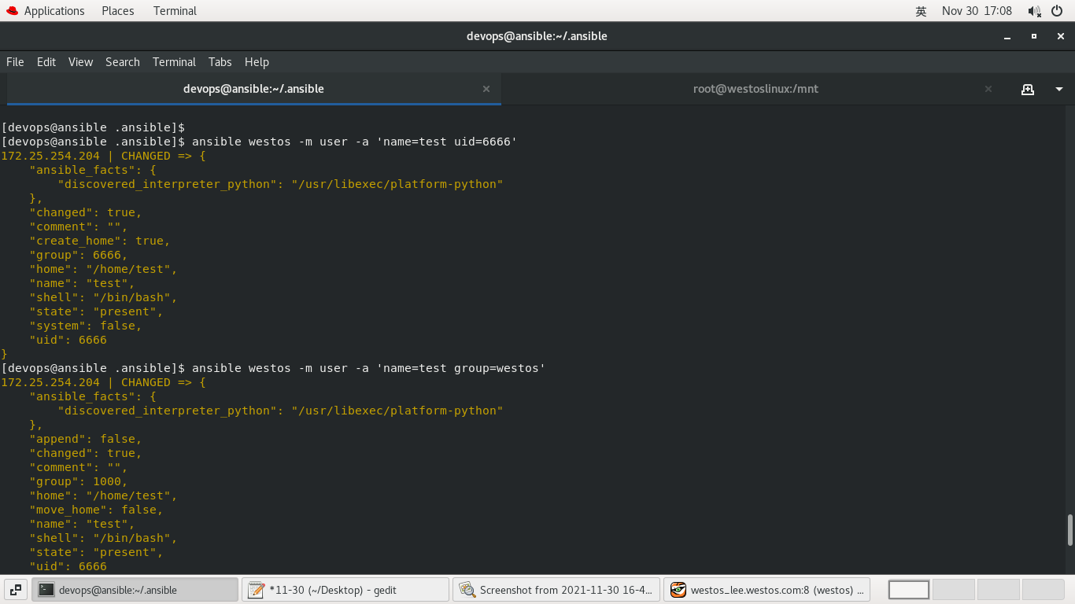Viewport: 1075px width, 604px height.
Task: Open the gedit *11-30 taskbar item
Action: point(345,590)
